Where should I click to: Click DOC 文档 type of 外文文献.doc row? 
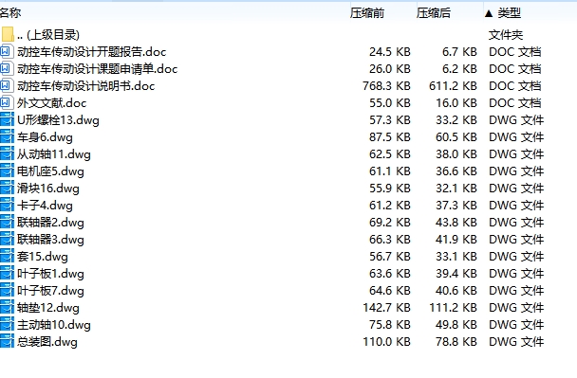[514, 103]
